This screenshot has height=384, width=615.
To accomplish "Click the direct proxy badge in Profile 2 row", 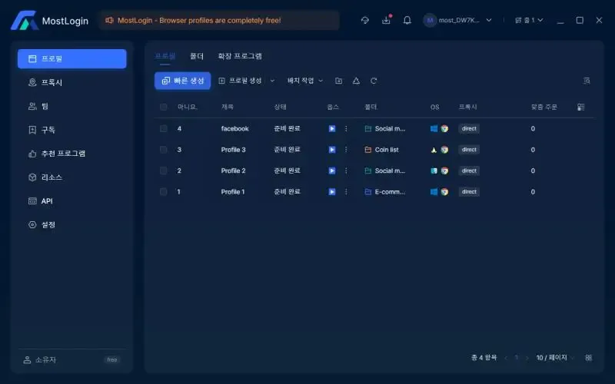I will pos(469,170).
